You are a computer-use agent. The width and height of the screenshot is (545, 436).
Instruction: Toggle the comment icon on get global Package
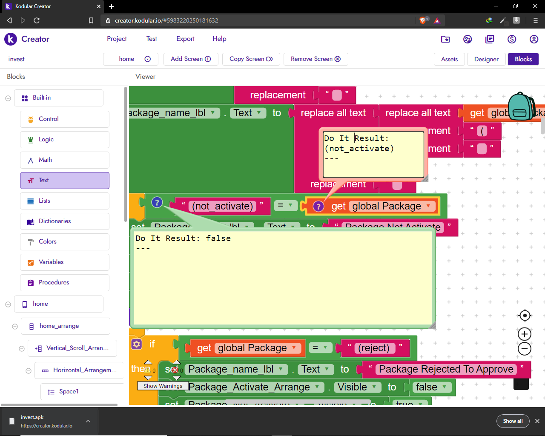tap(318, 207)
